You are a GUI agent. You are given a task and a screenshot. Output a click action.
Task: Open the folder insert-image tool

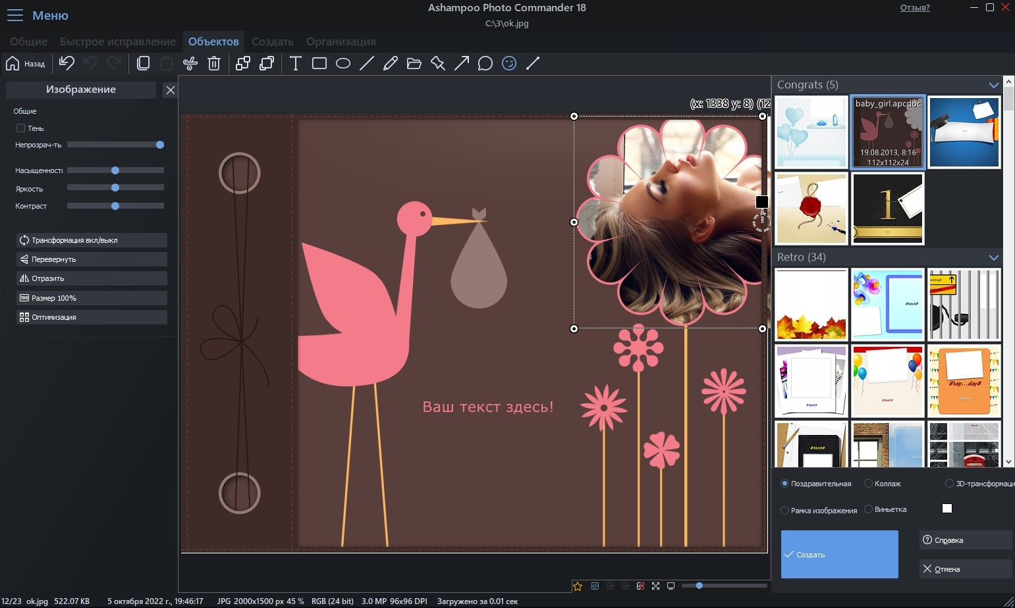point(414,63)
